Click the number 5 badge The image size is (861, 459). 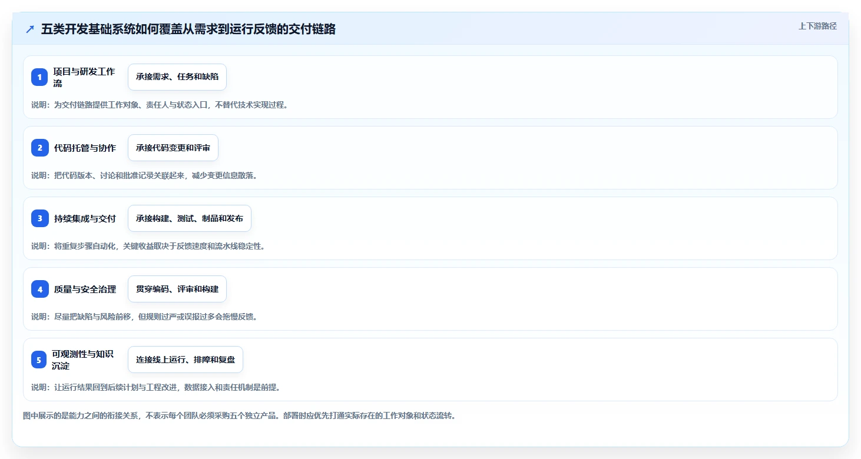(x=39, y=360)
